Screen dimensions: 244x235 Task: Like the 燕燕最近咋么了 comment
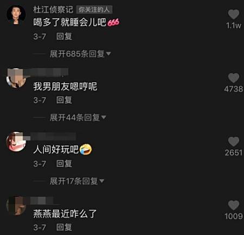coord(234,205)
